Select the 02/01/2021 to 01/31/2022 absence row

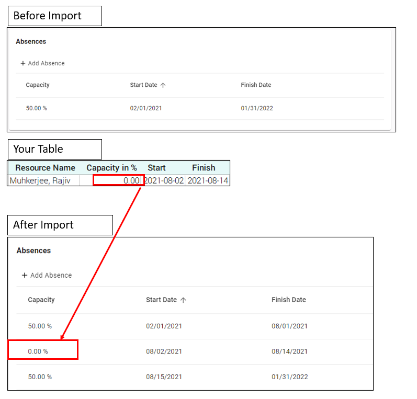(x=200, y=108)
